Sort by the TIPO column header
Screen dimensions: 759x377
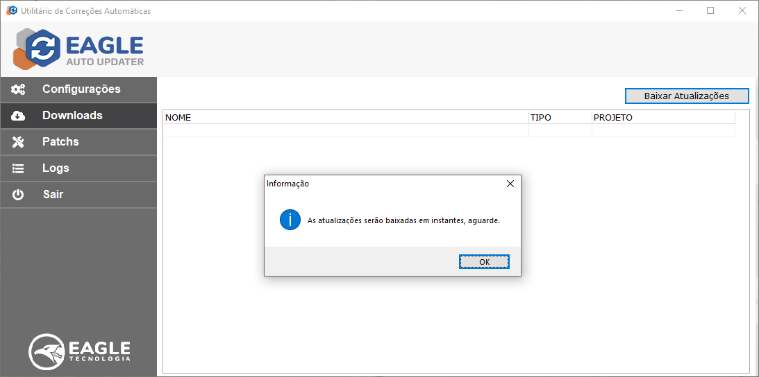pyautogui.click(x=560, y=117)
